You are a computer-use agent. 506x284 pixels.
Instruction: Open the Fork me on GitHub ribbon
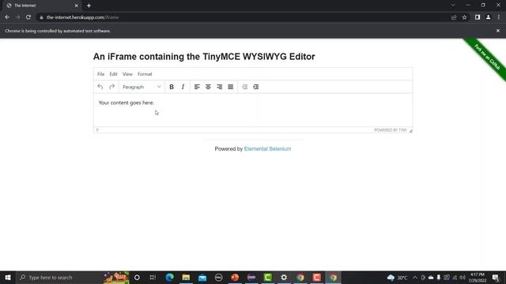[x=487, y=57]
